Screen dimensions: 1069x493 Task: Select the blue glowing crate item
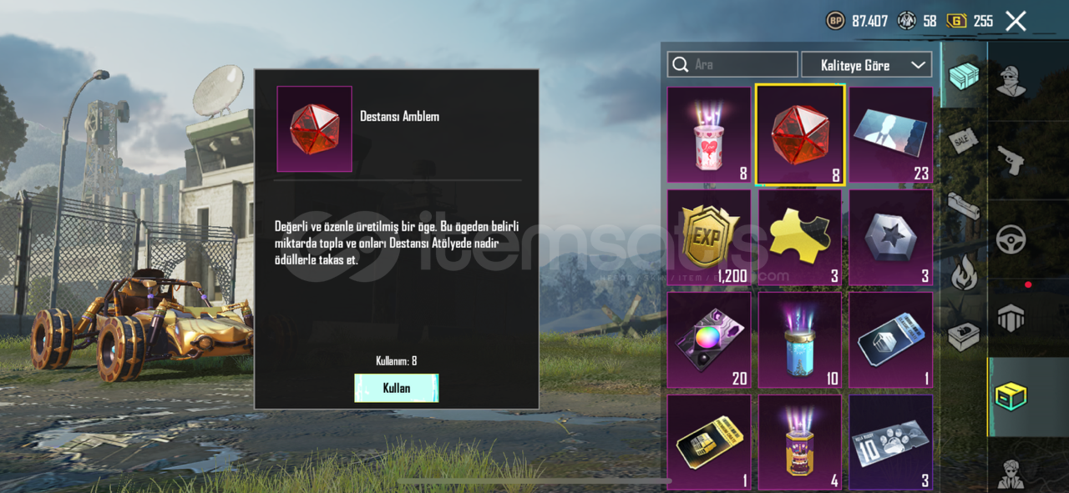[800, 340]
